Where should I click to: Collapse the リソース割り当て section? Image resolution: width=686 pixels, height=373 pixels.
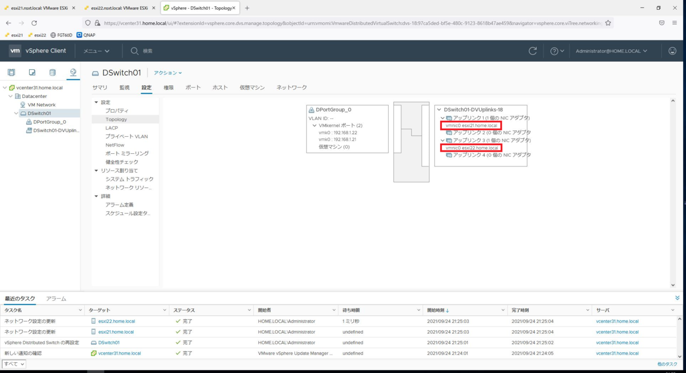tap(96, 170)
